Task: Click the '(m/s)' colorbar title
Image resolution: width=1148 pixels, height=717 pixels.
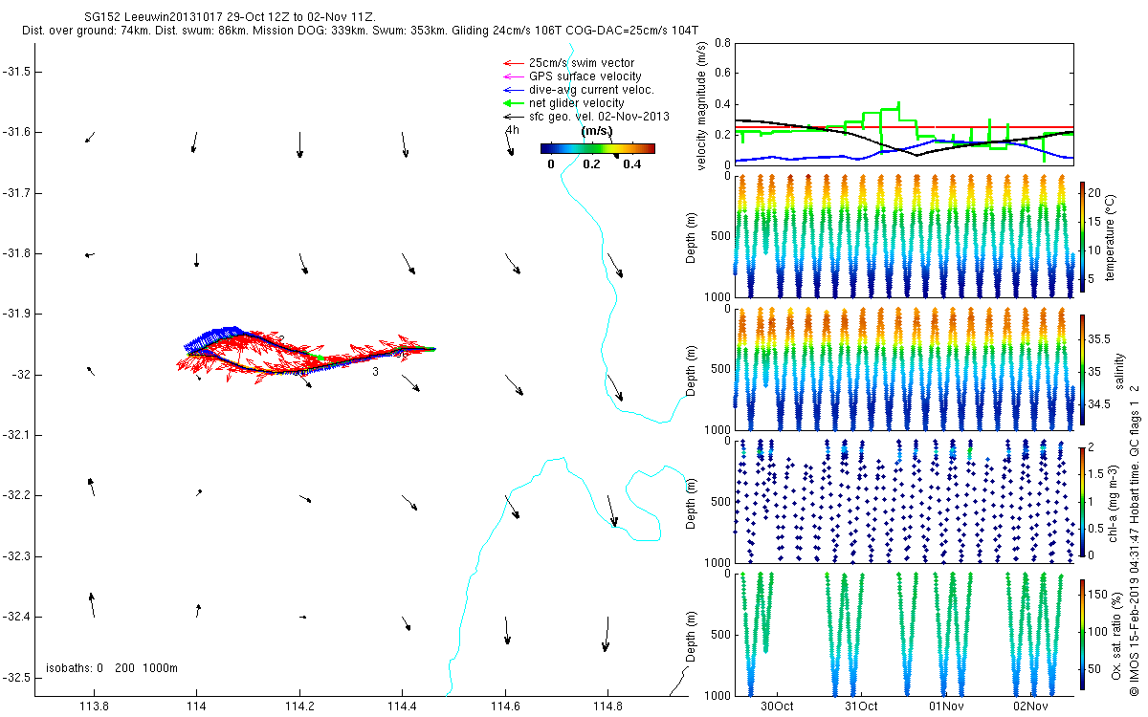Action: [x=597, y=131]
